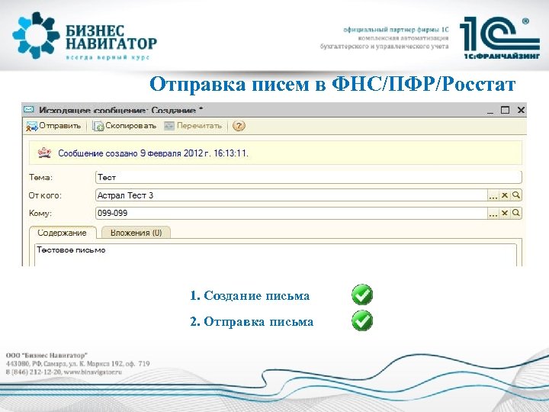The width and height of the screenshot is (549, 412).
Task: Click the message status icon beside Сообщение создано
Action: click(44, 153)
